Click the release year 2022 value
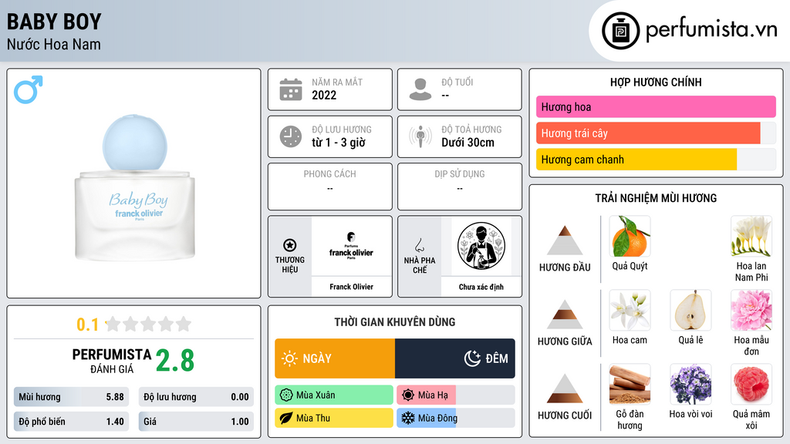790x444 pixels. tap(324, 95)
